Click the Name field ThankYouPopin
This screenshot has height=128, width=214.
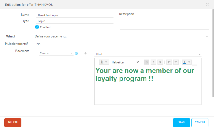[x=75, y=15]
